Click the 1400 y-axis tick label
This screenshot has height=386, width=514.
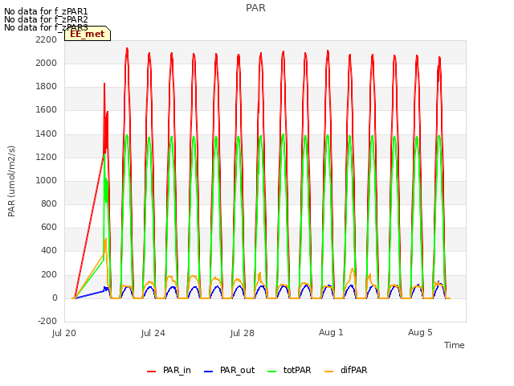click(x=47, y=134)
